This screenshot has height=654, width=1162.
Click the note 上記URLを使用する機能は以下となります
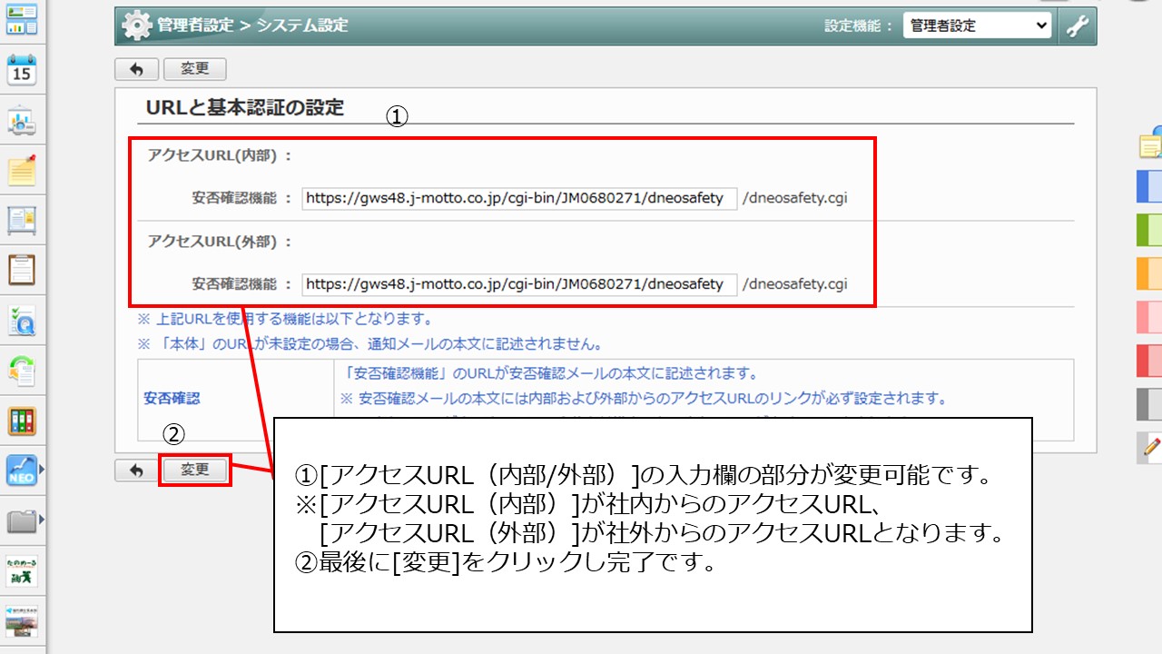point(284,319)
